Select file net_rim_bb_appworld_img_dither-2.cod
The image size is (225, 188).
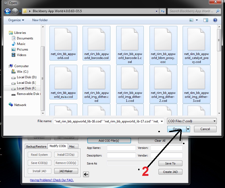[163, 84]
